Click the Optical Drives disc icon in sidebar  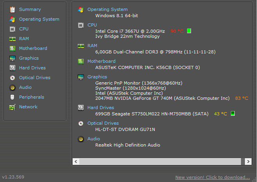(x=12, y=78)
